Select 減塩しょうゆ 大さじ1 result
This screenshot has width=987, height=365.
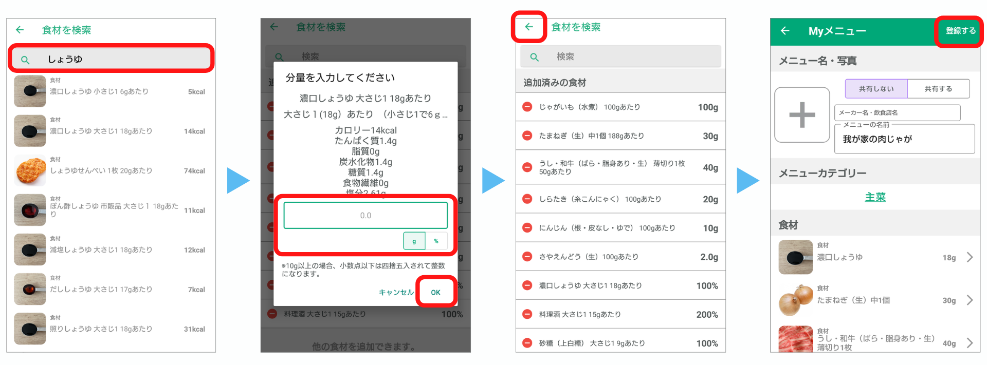111,249
